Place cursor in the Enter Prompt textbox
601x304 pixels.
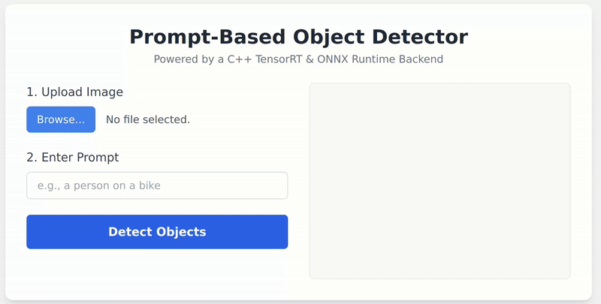click(x=157, y=185)
